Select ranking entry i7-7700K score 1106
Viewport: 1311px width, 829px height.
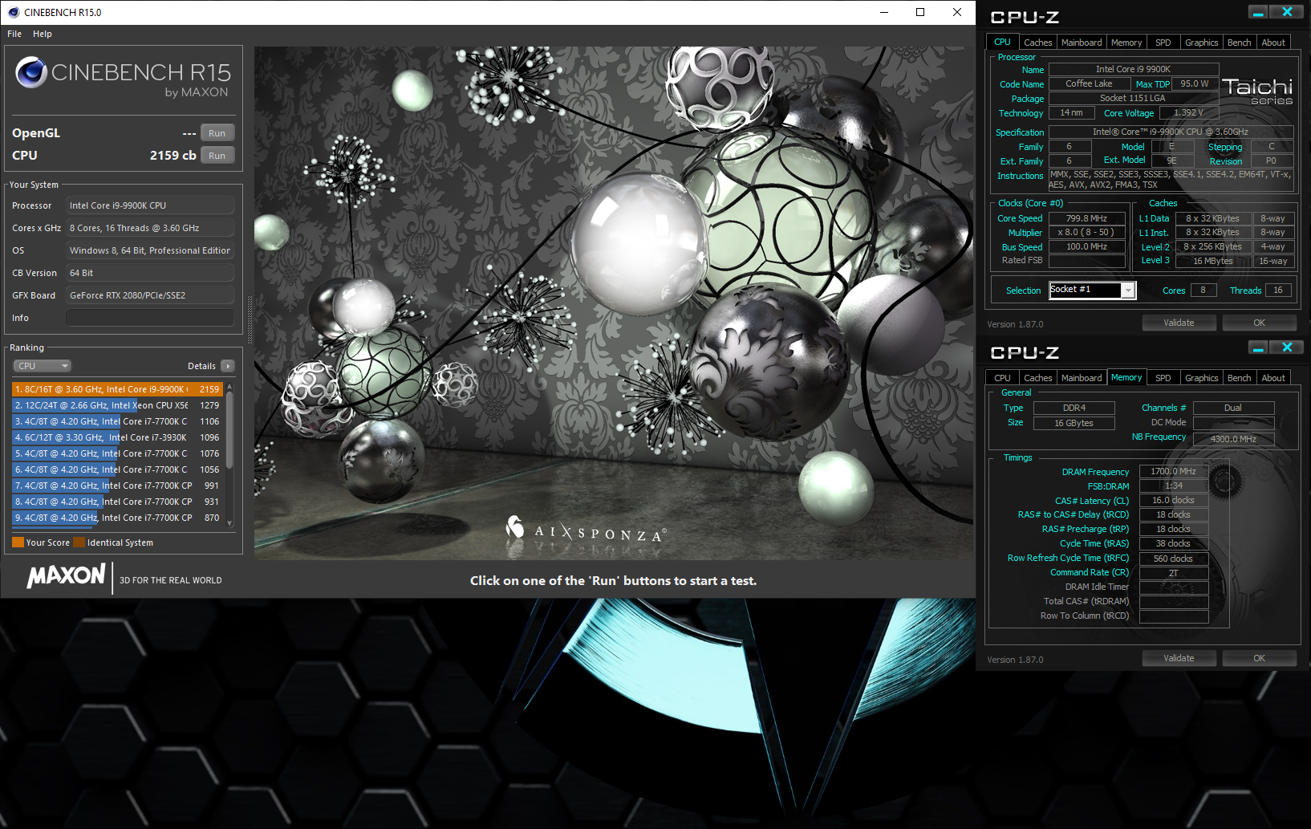117,421
